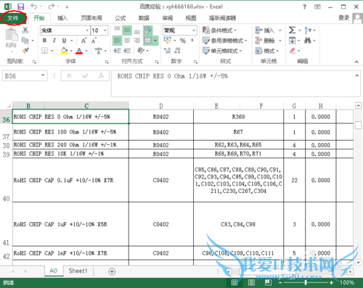The height and width of the screenshot is (288, 363).
Task: Click the Clear eraser icon
Action: (293, 51)
